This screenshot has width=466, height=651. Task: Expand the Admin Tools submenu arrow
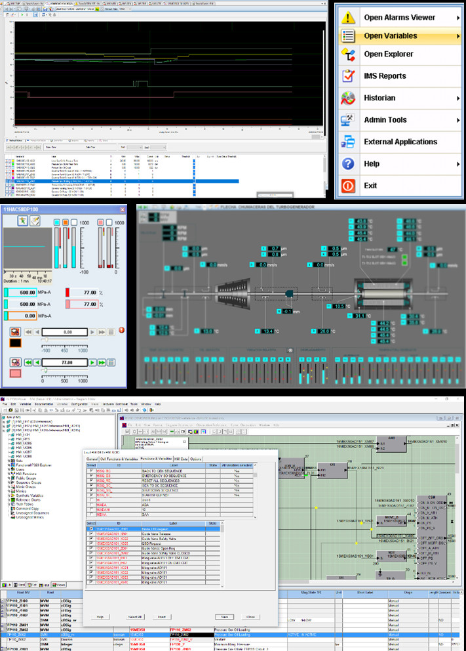458,120
